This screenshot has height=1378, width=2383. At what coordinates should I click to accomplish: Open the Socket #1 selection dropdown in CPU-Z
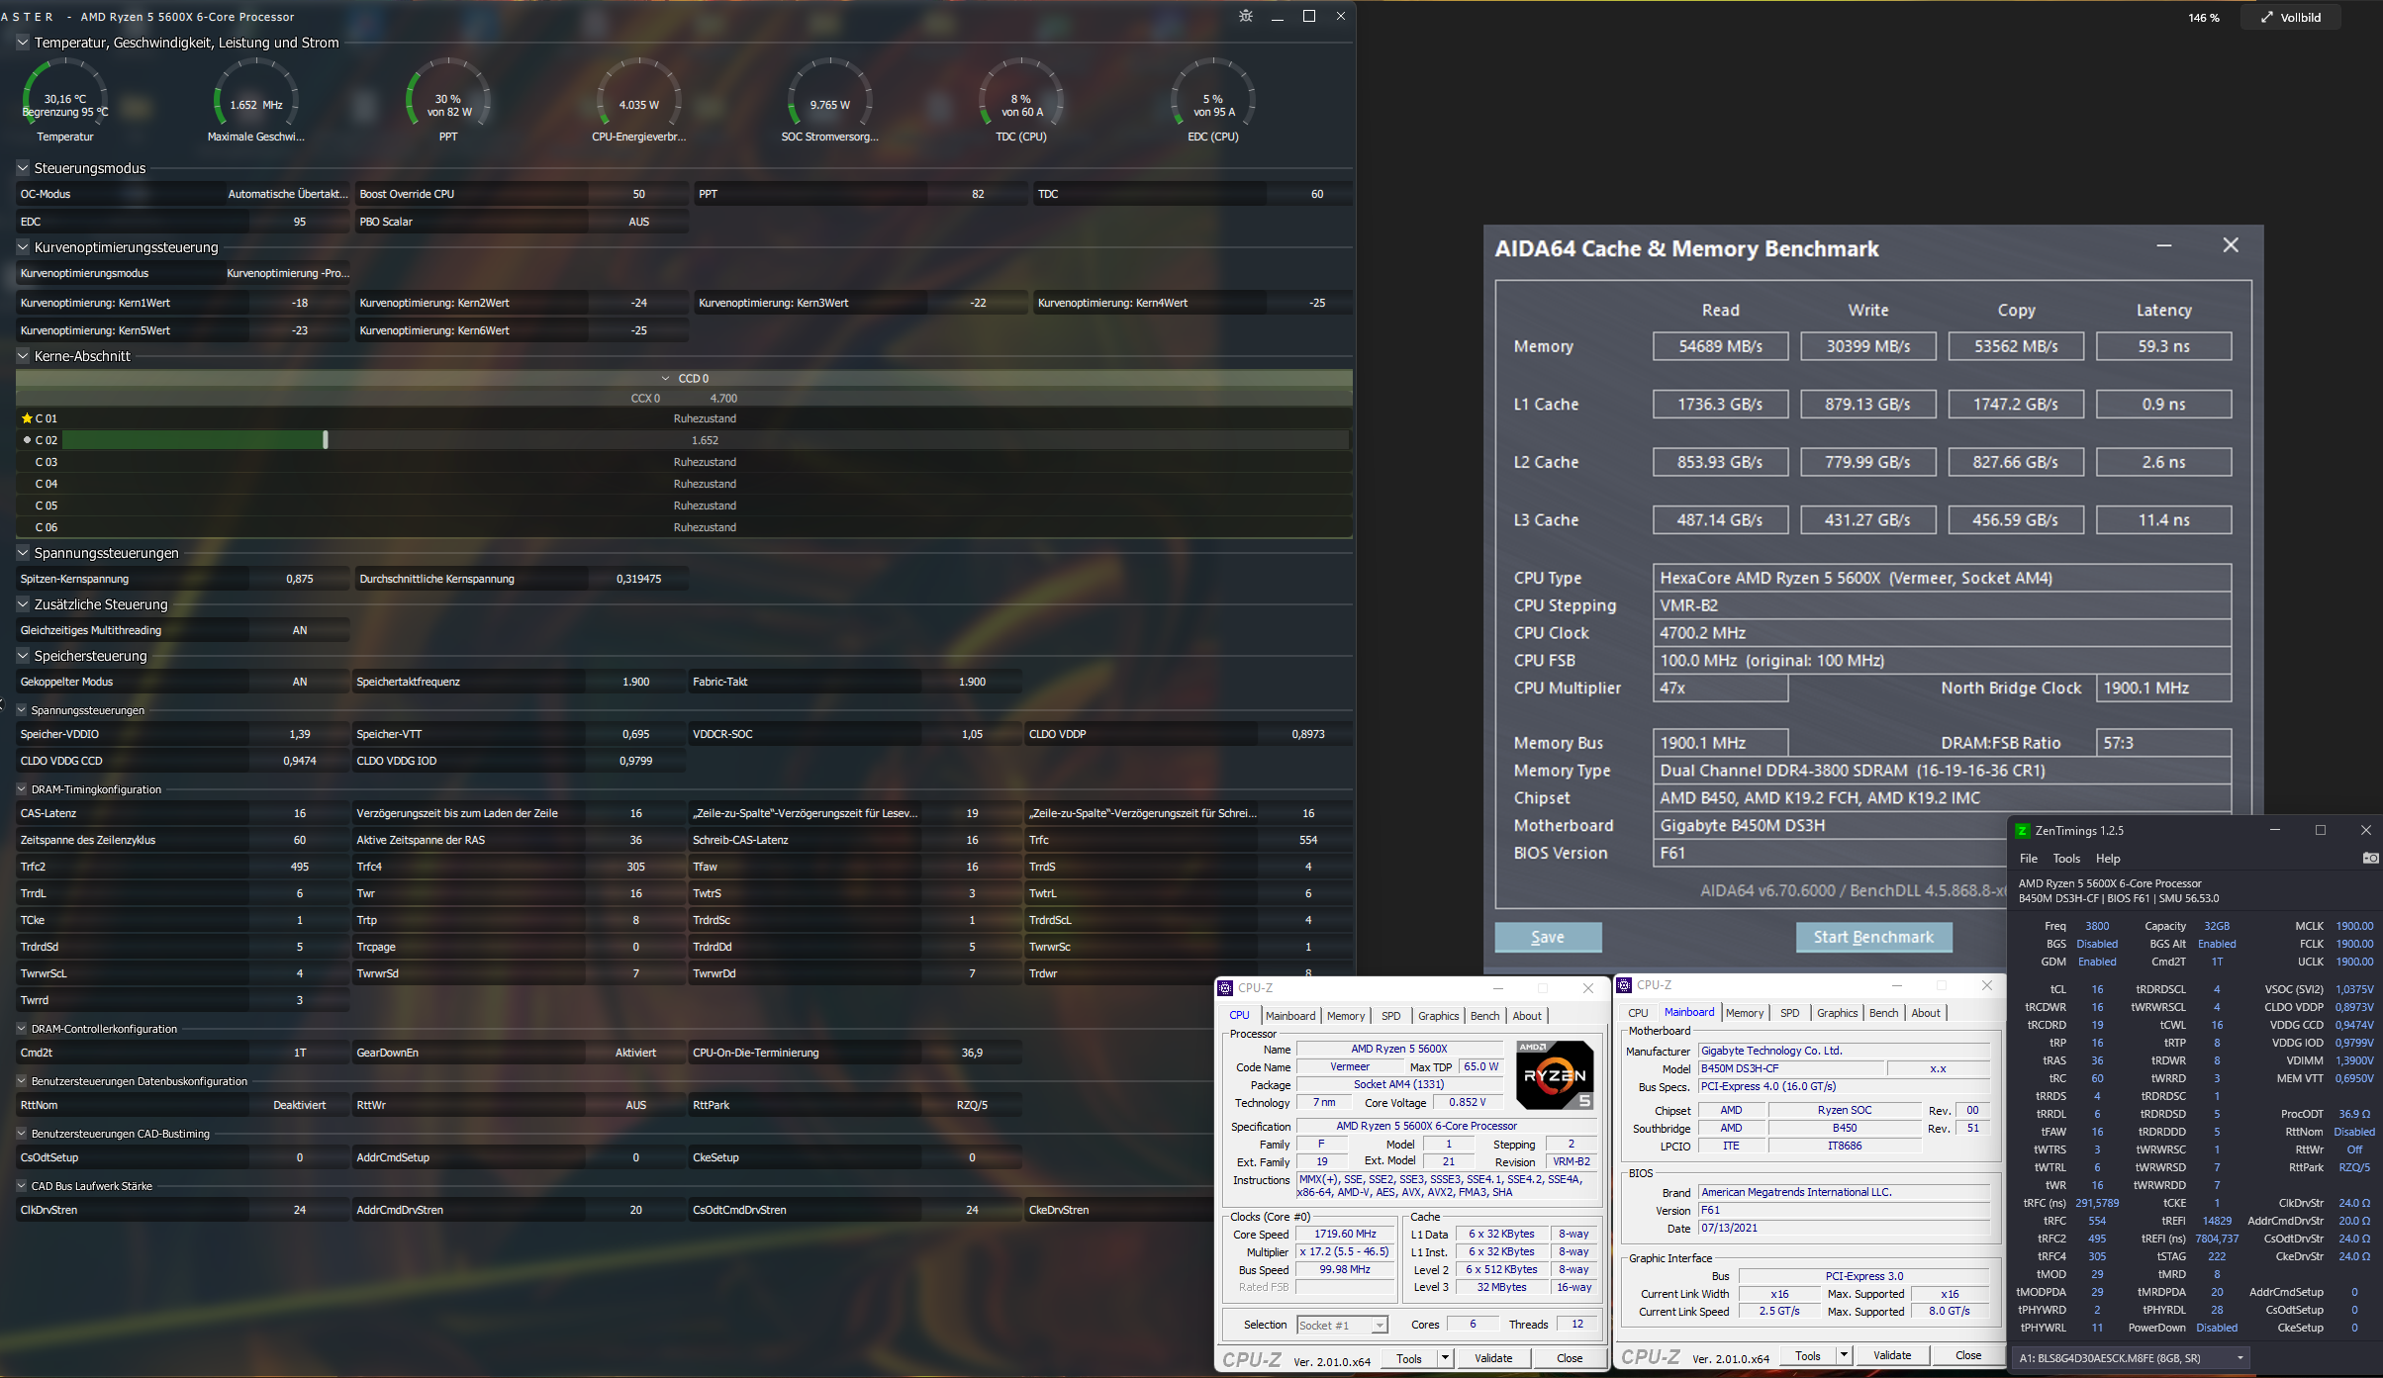pyautogui.click(x=1342, y=1326)
